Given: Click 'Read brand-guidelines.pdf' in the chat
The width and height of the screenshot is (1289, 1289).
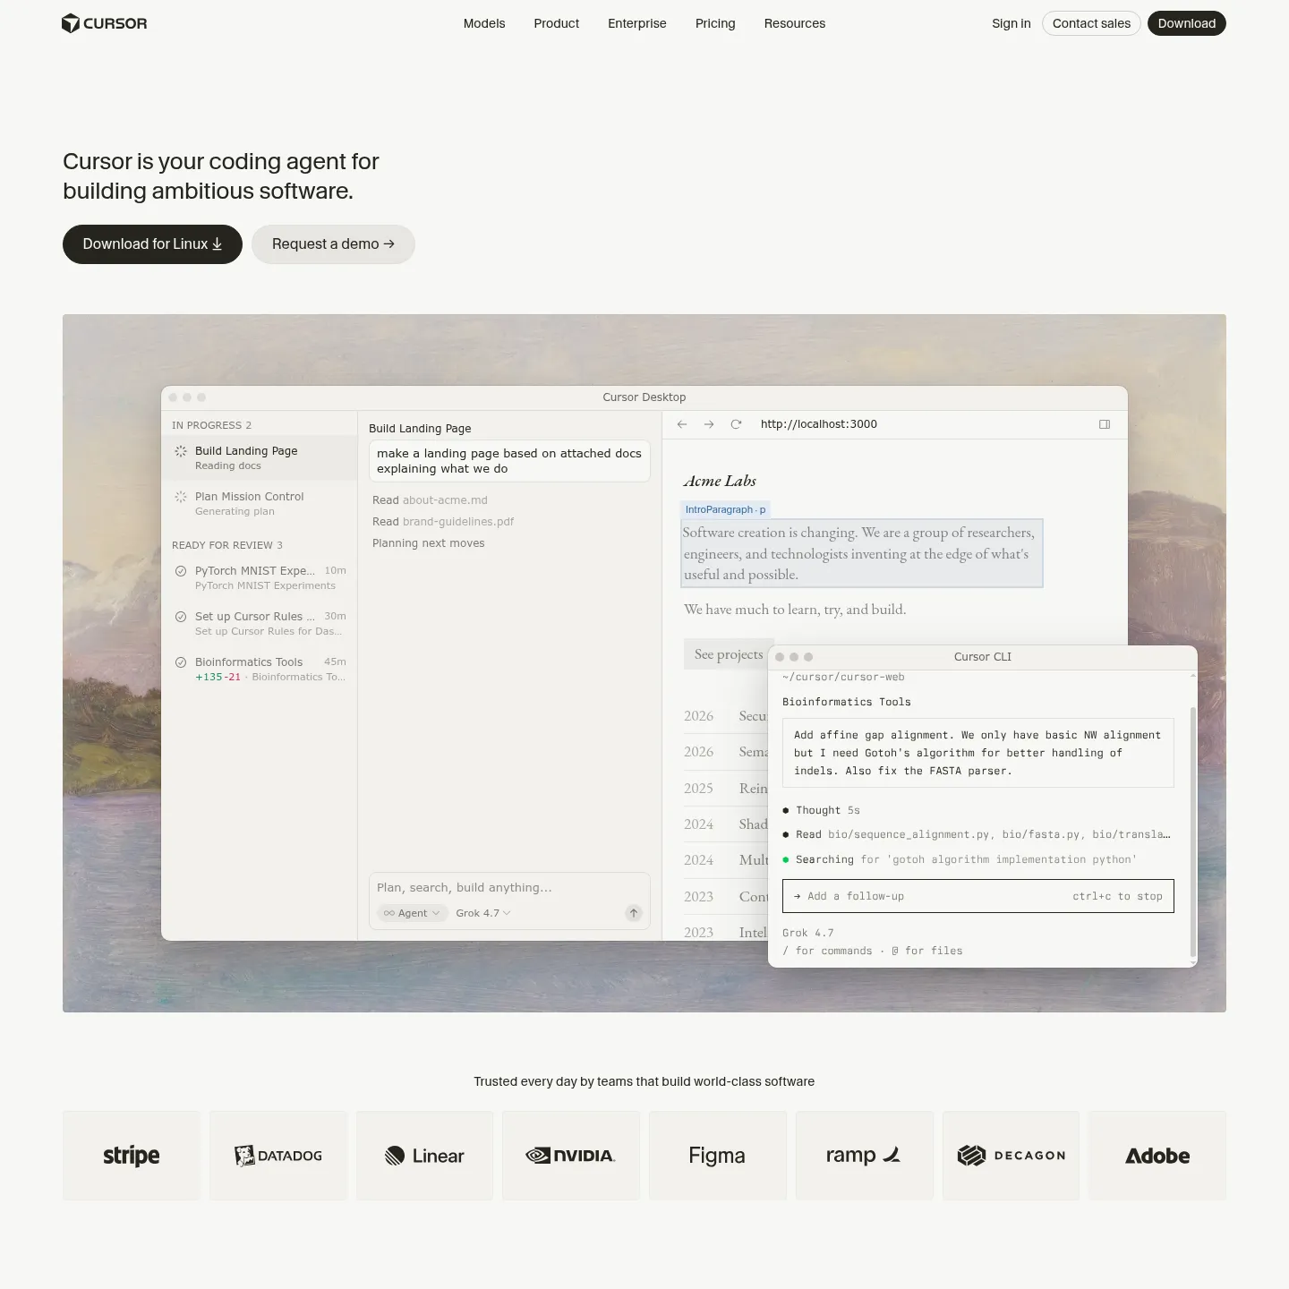Looking at the screenshot, I should [x=443, y=522].
